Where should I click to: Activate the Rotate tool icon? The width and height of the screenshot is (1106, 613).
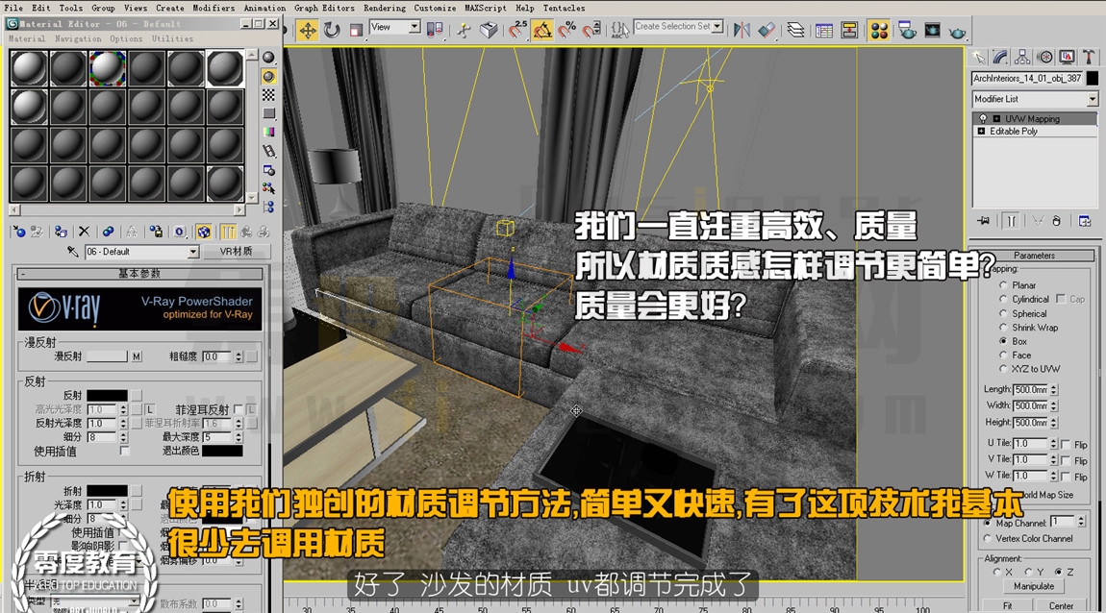[x=332, y=31]
